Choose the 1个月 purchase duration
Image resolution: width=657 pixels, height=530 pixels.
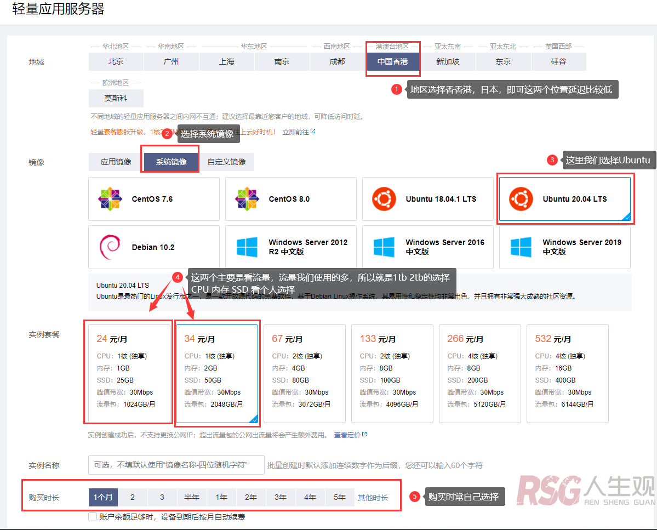[103, 497]
